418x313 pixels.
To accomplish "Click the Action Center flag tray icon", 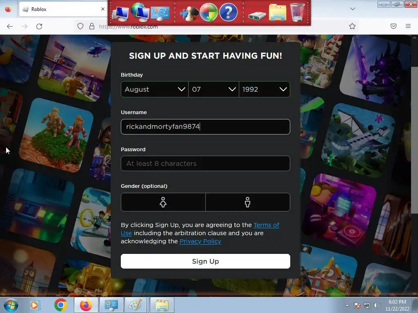I will 357,305.
